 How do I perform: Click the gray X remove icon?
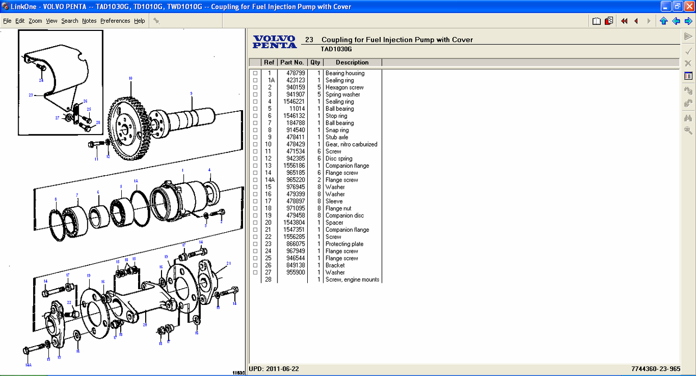[x=688, y=63]
